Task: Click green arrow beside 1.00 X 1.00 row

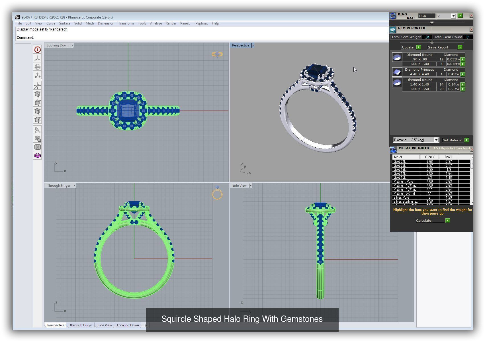Action: pyautogui.click(x=463, y=64)
